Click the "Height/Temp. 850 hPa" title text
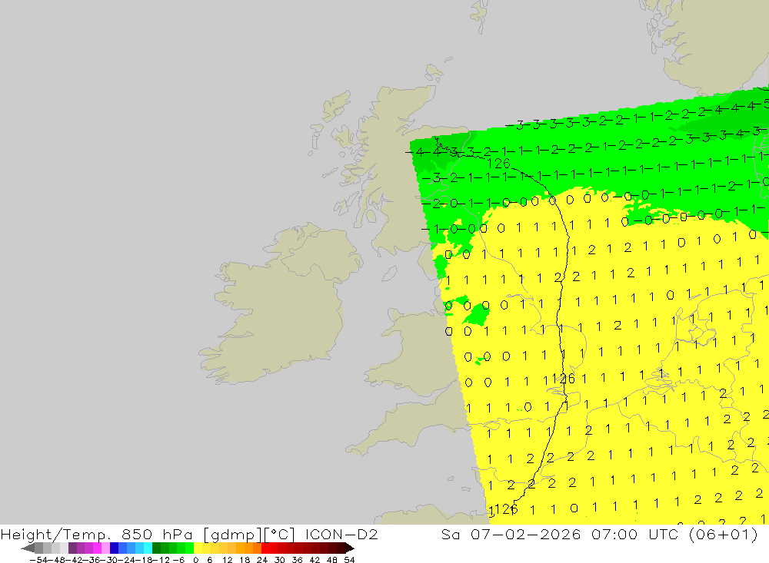 (97, 534)
